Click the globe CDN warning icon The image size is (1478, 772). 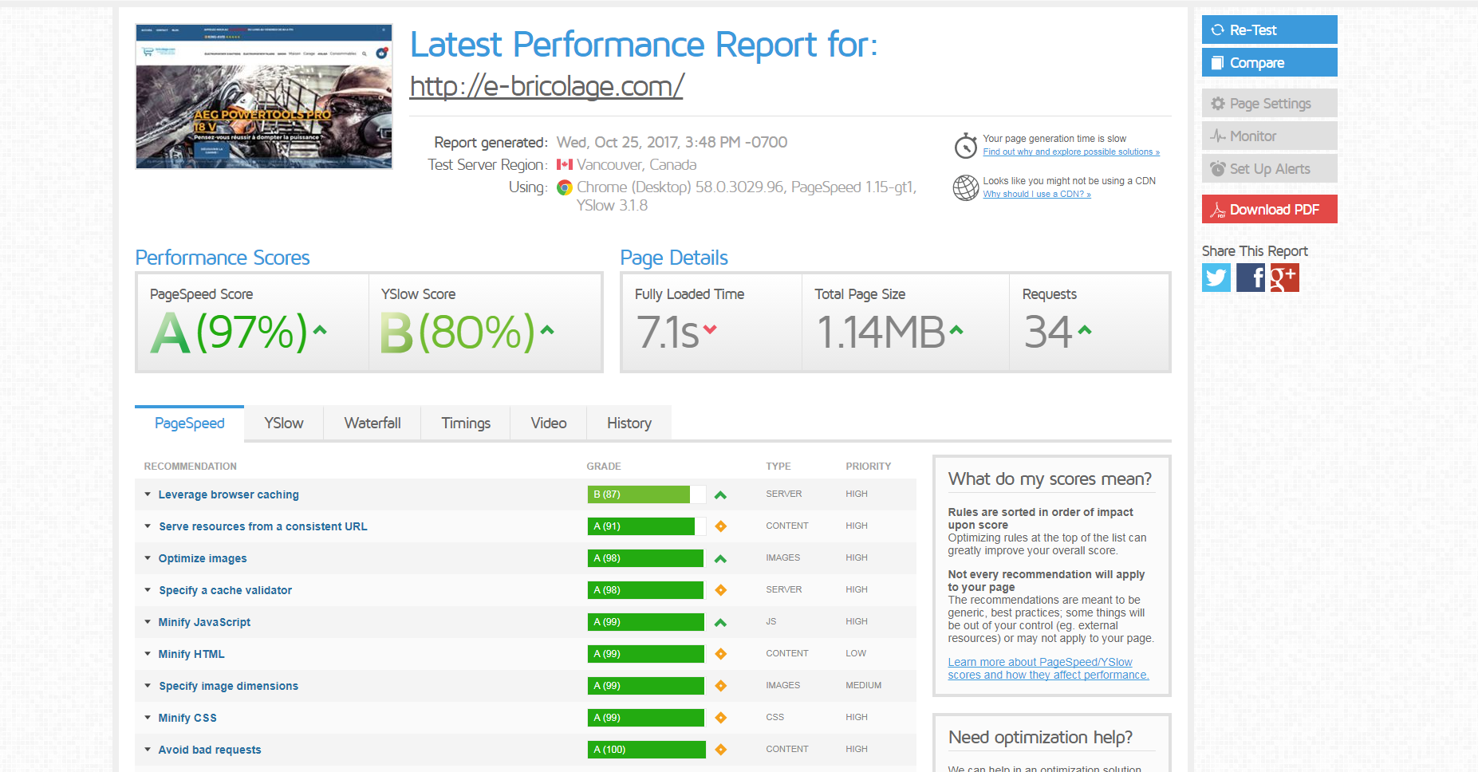coord(966,187)
